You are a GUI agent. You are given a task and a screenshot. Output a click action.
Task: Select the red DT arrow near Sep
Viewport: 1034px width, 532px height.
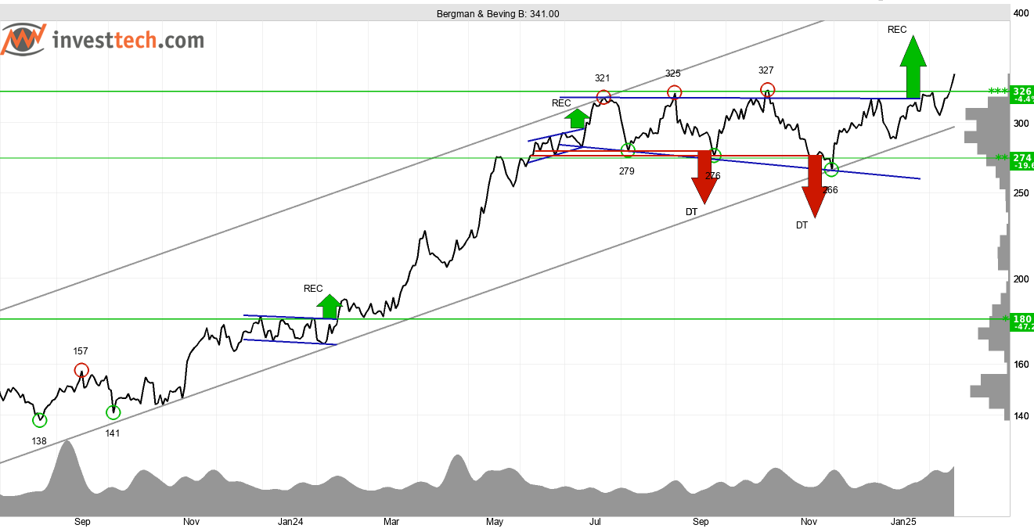click(x=704, y=177)
